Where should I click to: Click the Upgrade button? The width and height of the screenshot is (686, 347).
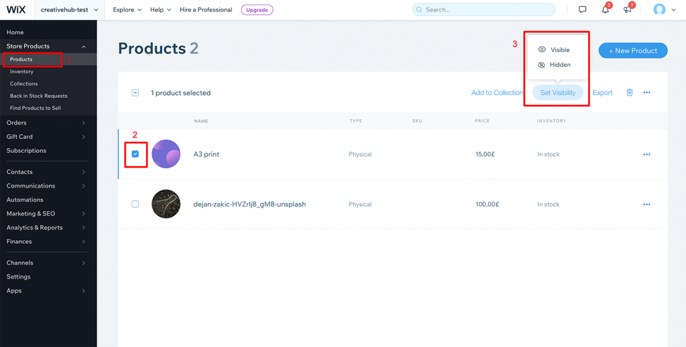point(257,9)
